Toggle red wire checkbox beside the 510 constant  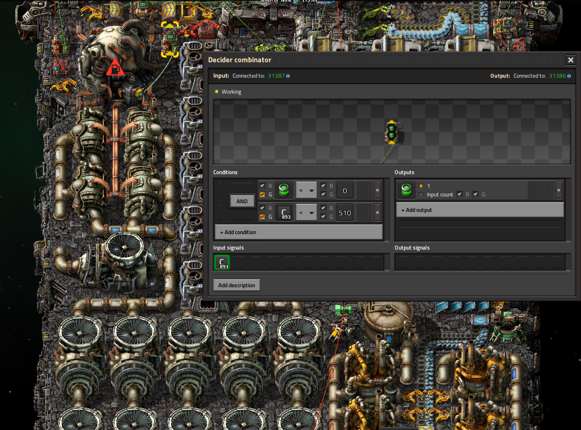(323, 208)
